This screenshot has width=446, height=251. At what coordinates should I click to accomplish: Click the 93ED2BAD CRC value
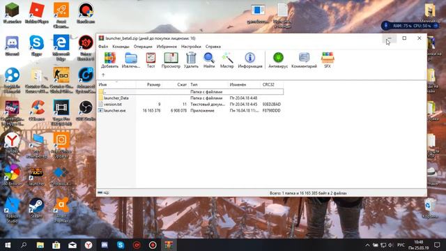[x=272, y=104]
